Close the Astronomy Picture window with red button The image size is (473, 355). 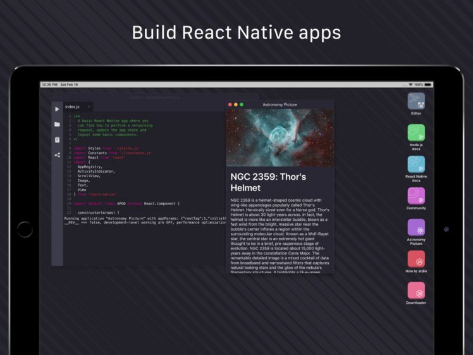230,104
